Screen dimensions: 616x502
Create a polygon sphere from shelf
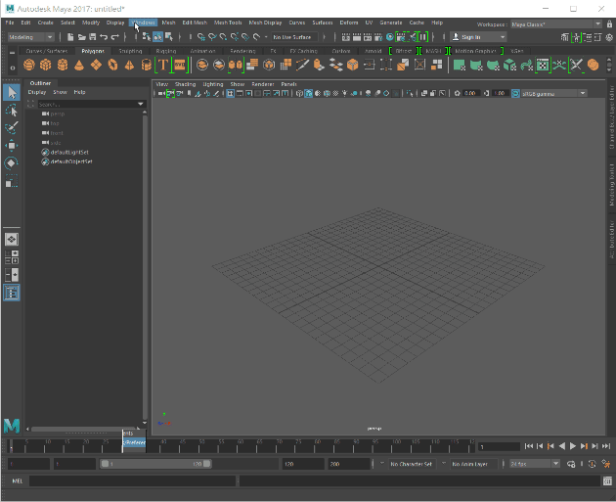[x=28, y=66]
